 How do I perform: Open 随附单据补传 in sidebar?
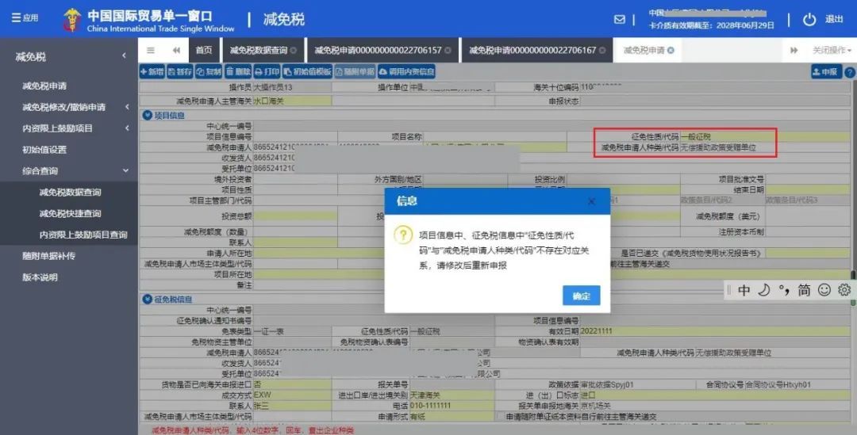[x=48, y=256]
